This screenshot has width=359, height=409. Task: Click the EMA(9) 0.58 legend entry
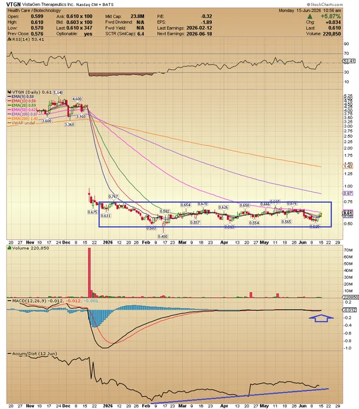pos(22,96)
